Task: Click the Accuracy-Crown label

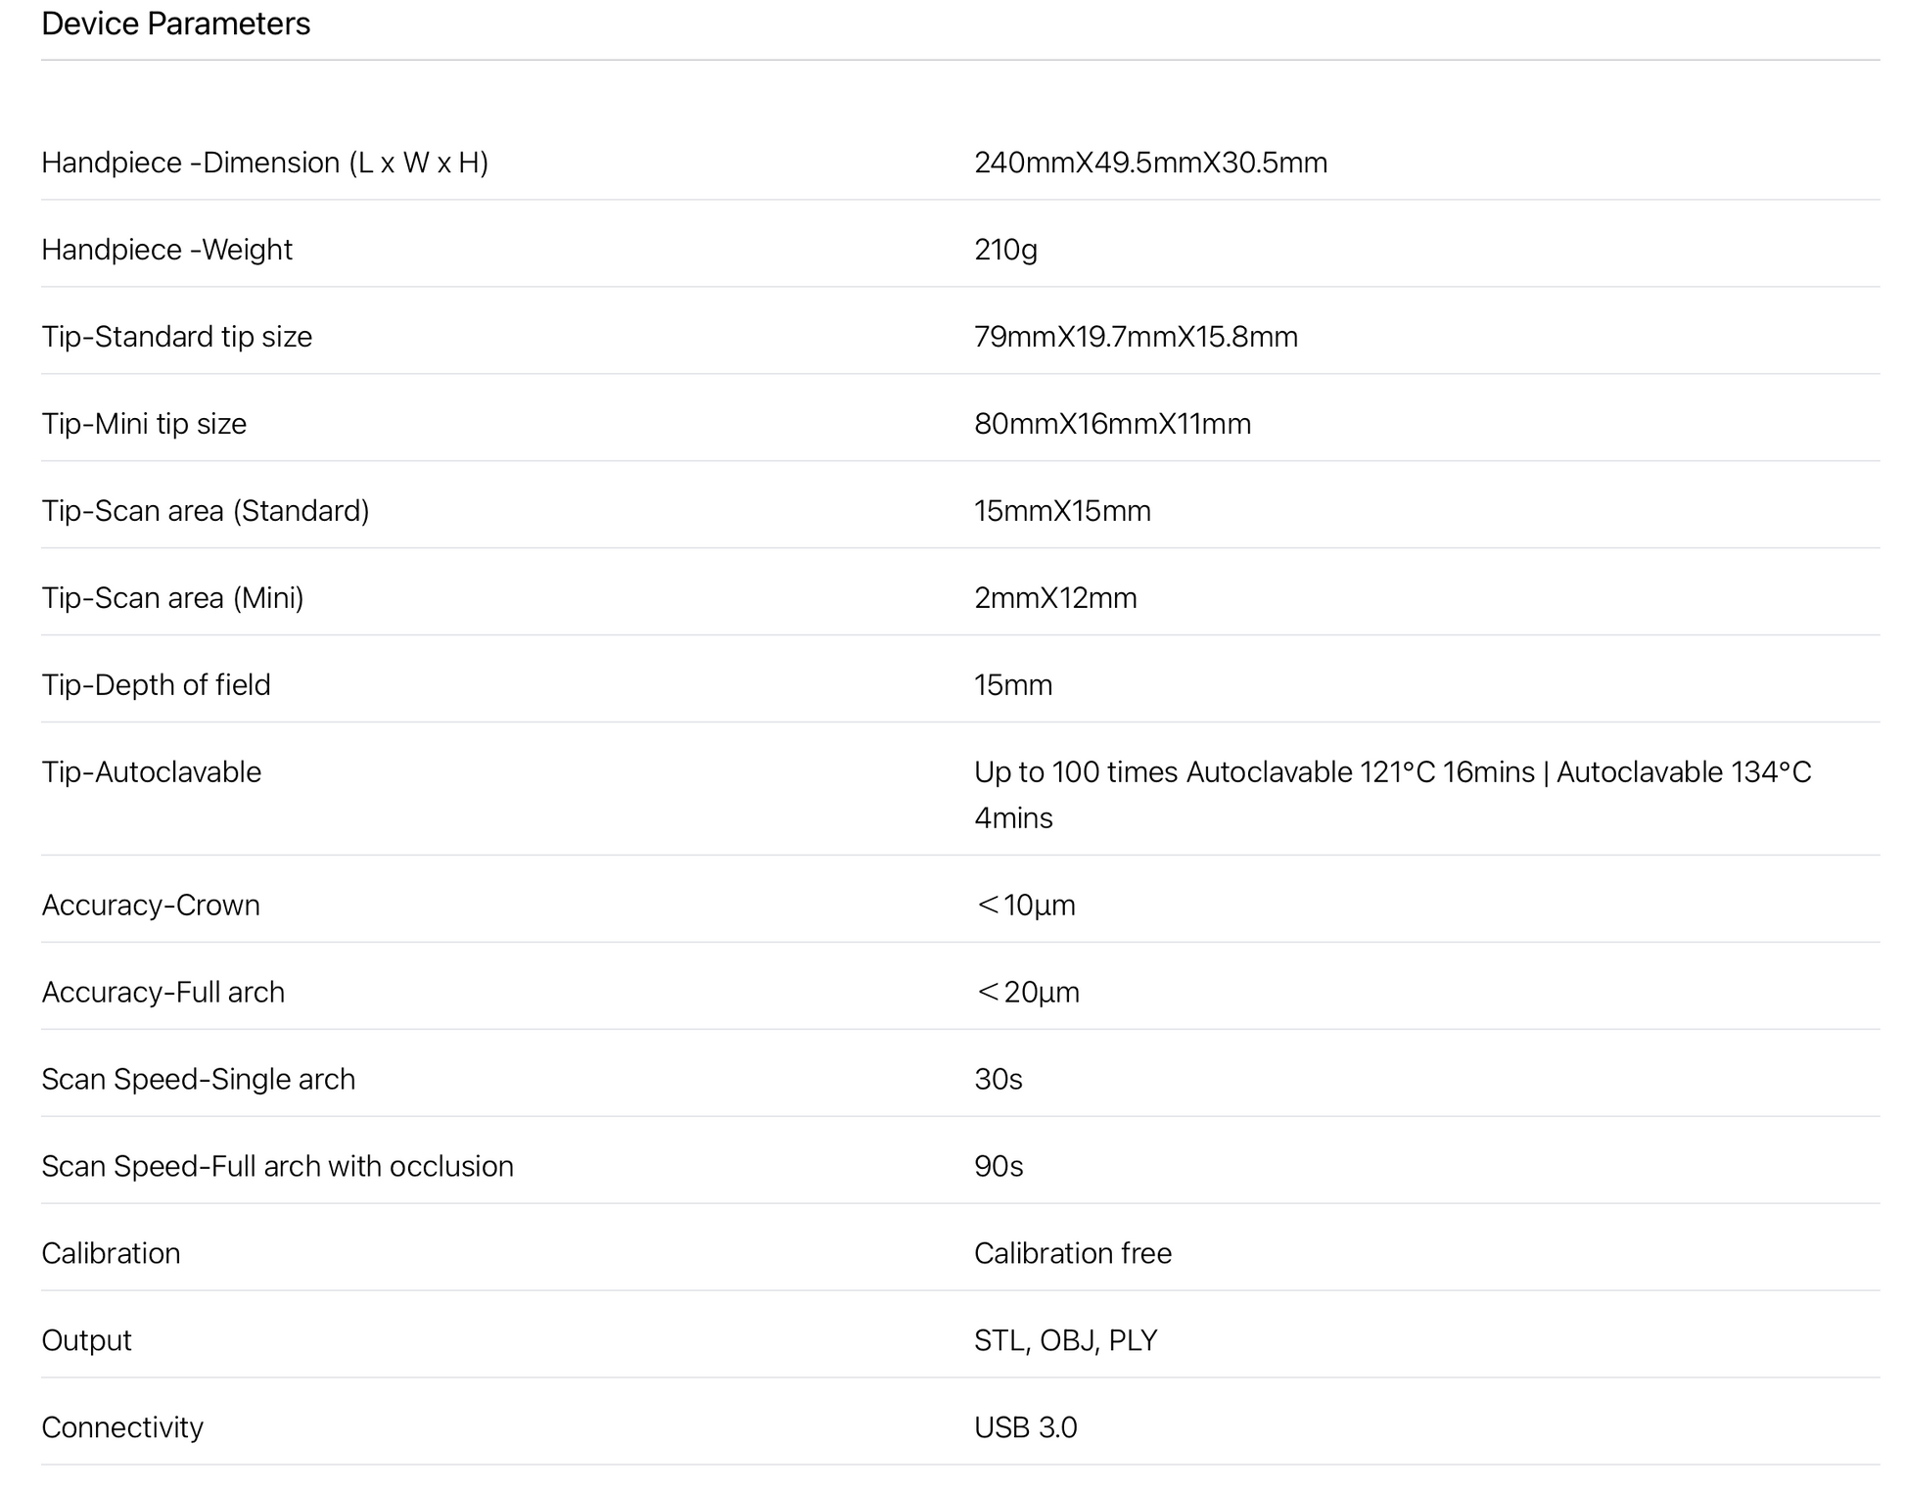Action: coord(151,906)
